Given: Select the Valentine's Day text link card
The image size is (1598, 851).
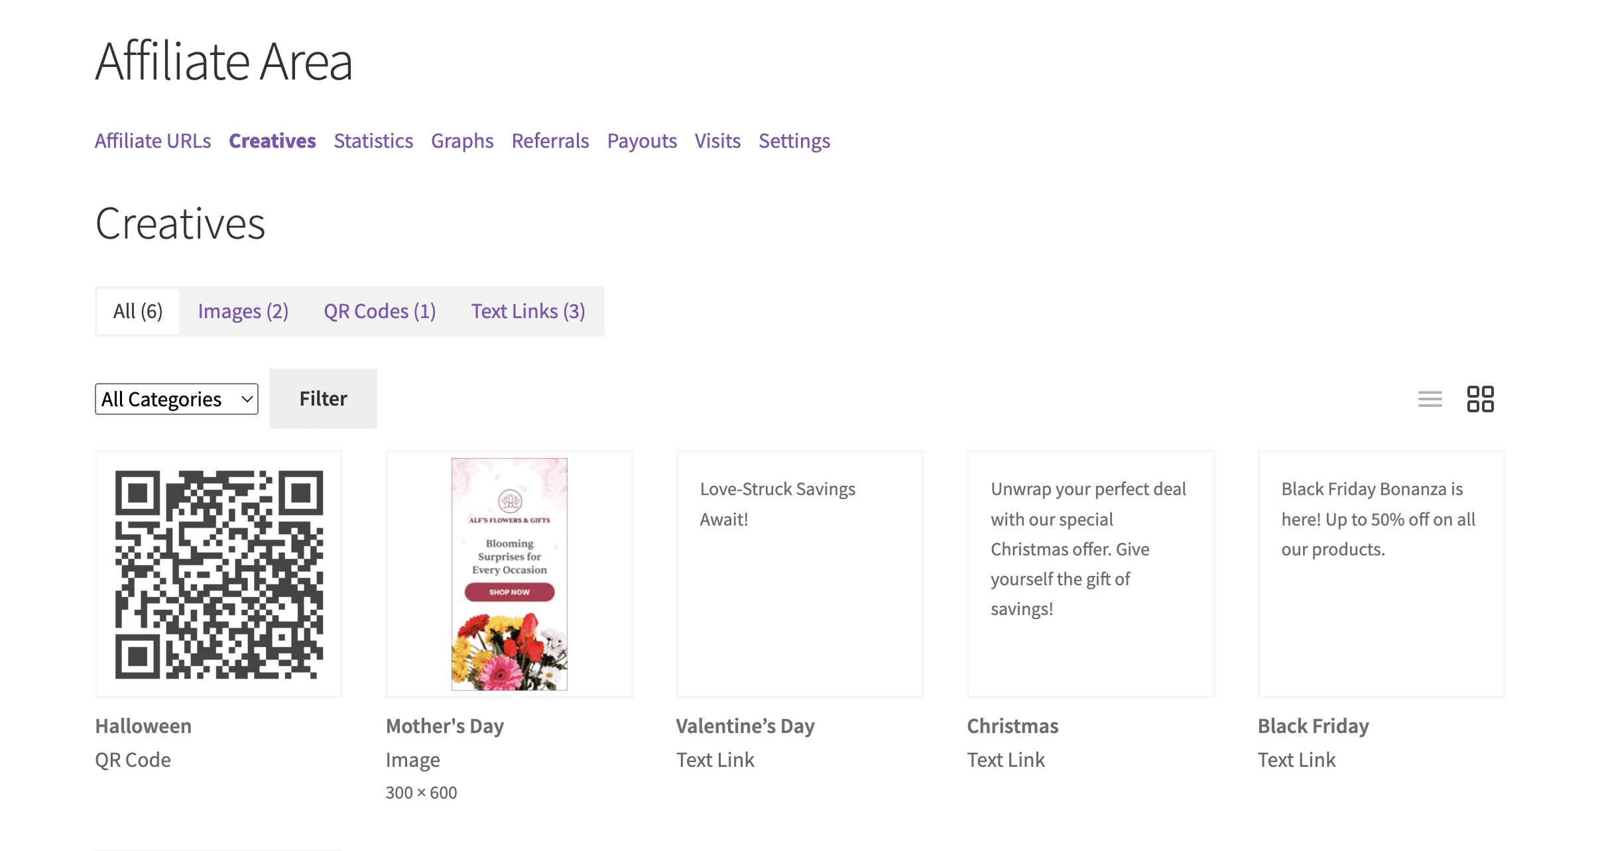Looking at the screenshot, I should (800, 574).
